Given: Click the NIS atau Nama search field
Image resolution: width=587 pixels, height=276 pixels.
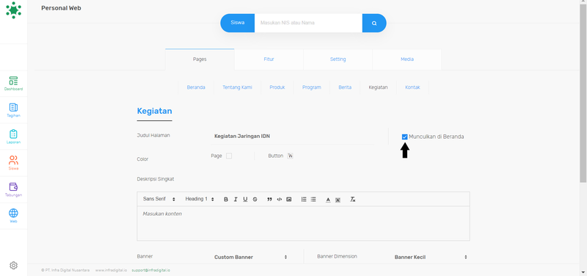Looking at the screenshot, I should click(308, 23).
